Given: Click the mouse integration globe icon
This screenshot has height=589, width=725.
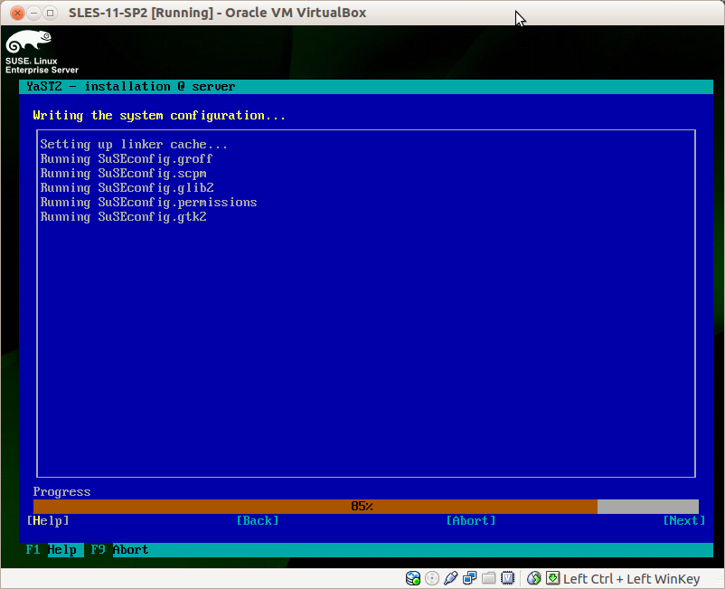Looking at the screenshot, I should (x=534, y=578).
